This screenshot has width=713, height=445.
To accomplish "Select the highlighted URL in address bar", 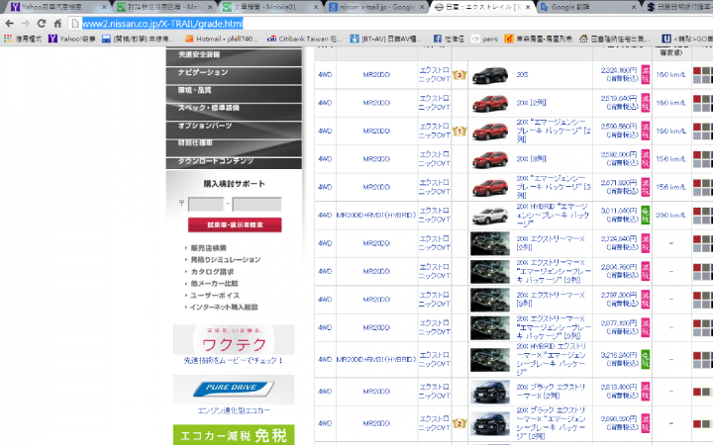I will click(x=162, y=24).
